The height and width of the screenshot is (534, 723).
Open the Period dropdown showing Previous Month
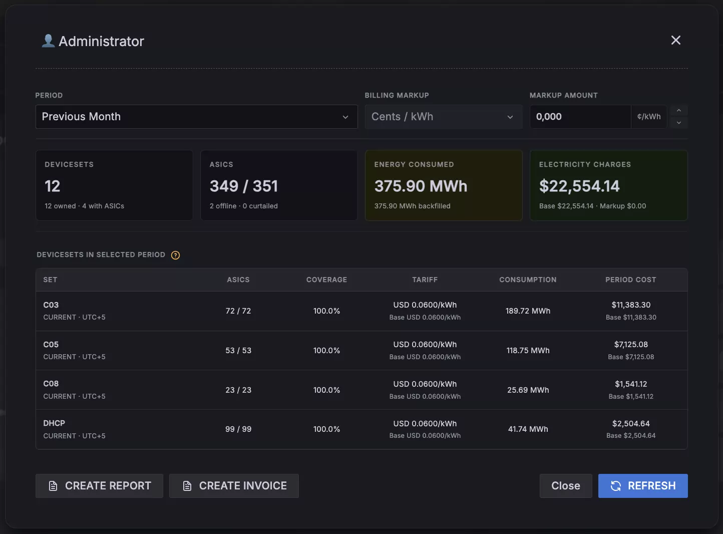(196, 117)
